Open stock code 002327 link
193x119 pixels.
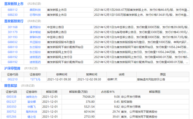point(11,102)
